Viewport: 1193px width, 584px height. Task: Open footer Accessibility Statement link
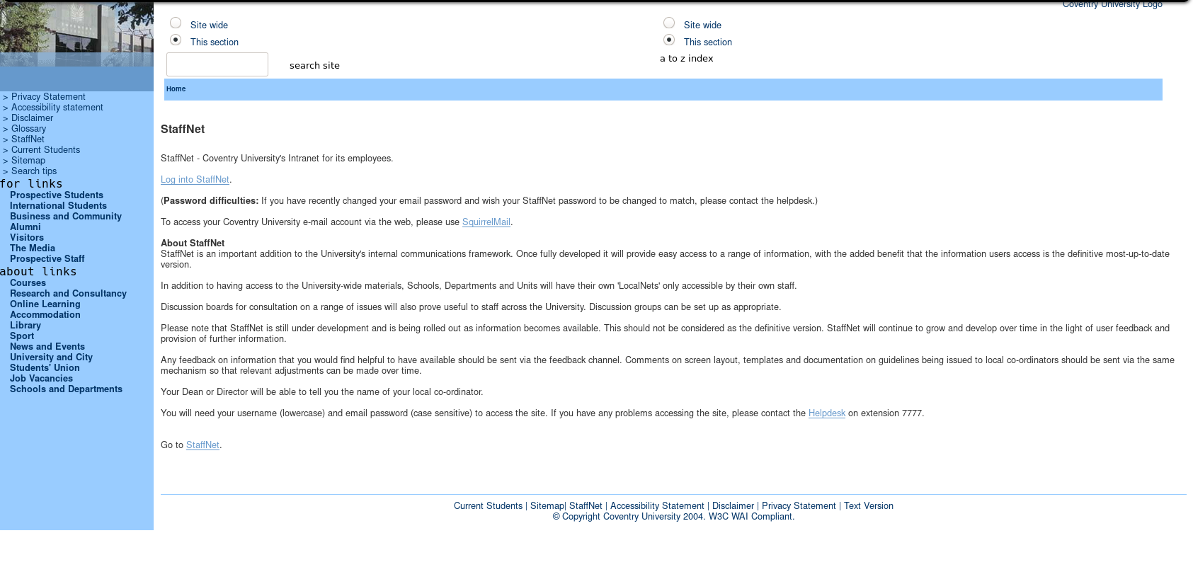tap(657, 506)
